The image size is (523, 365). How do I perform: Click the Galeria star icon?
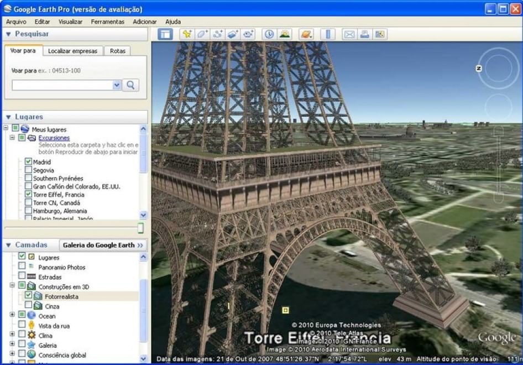[32, 345]
